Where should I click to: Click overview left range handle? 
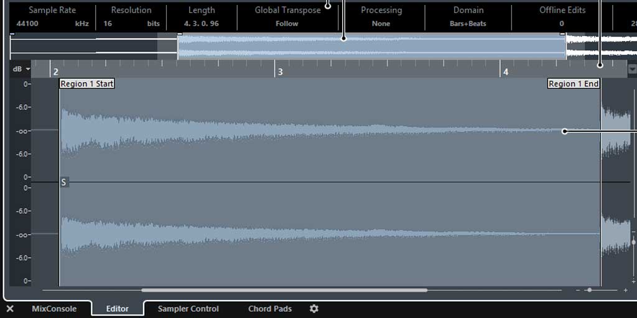click(x=179, y=35)
